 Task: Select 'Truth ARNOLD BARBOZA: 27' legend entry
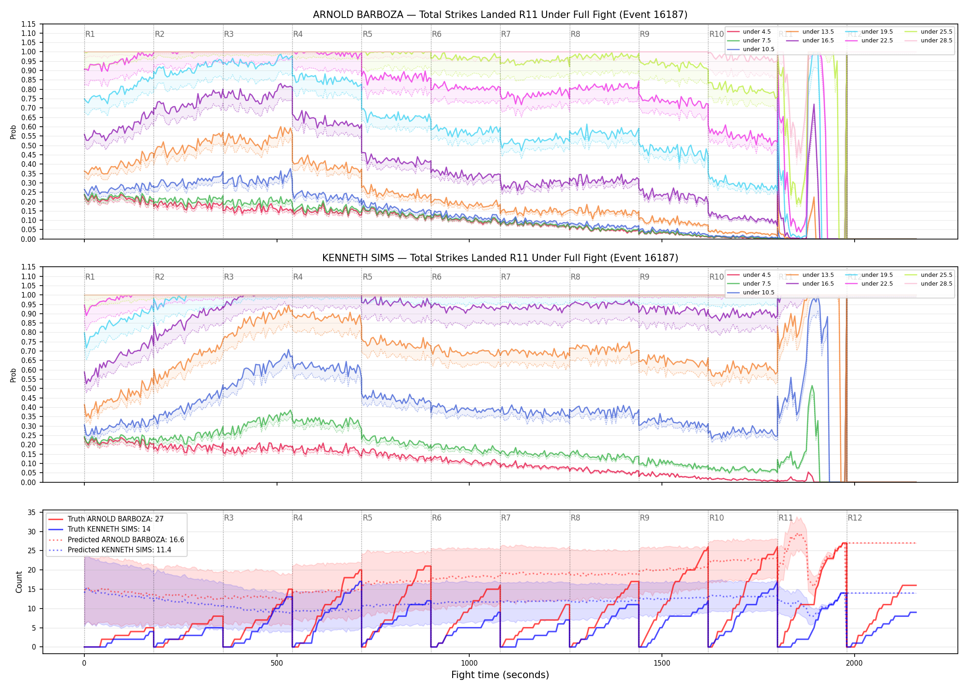tap(115, 519)
